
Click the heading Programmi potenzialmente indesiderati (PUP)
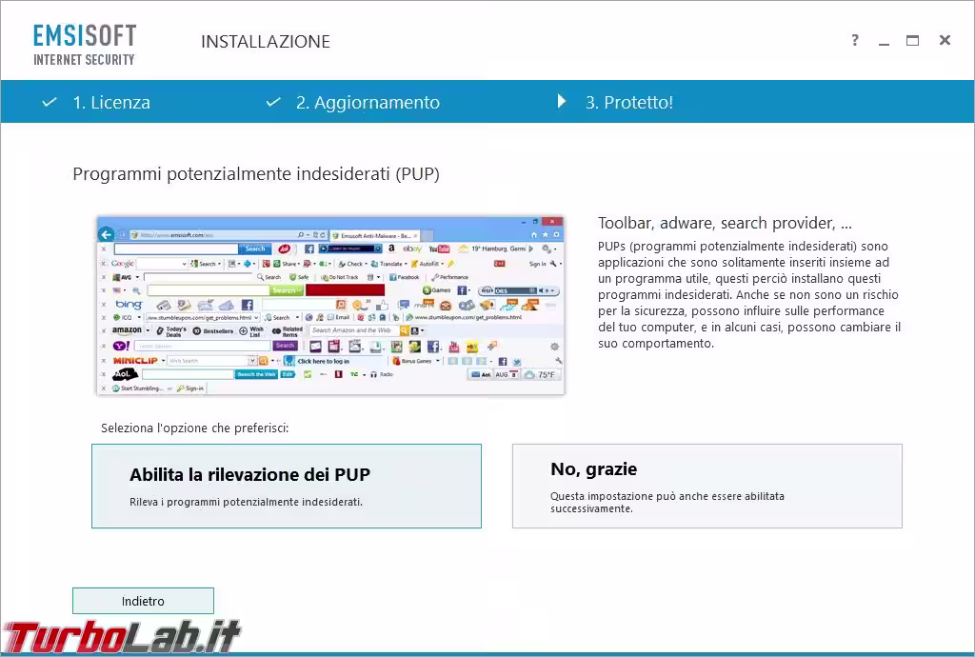click(x=256, y=173)
